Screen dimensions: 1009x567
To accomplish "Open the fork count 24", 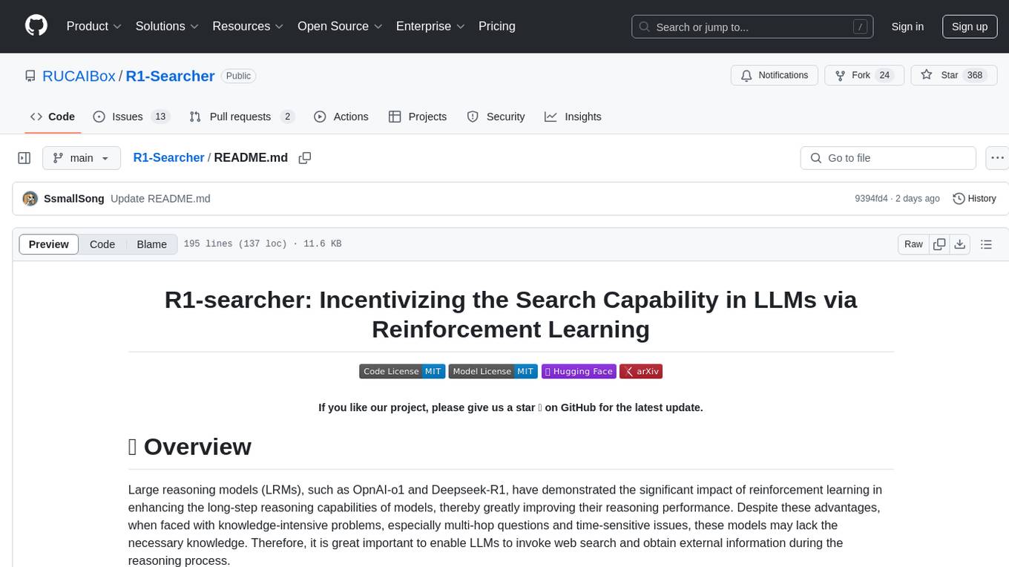I will (x=884, y=76).
